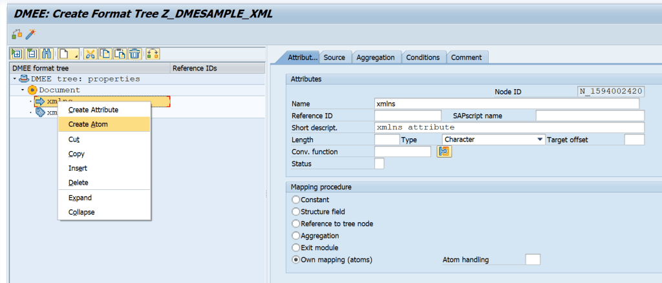This screenshot has height=283, width=662.
Task: Choose Create Attribute from context menu
Action: click(104, 110)
